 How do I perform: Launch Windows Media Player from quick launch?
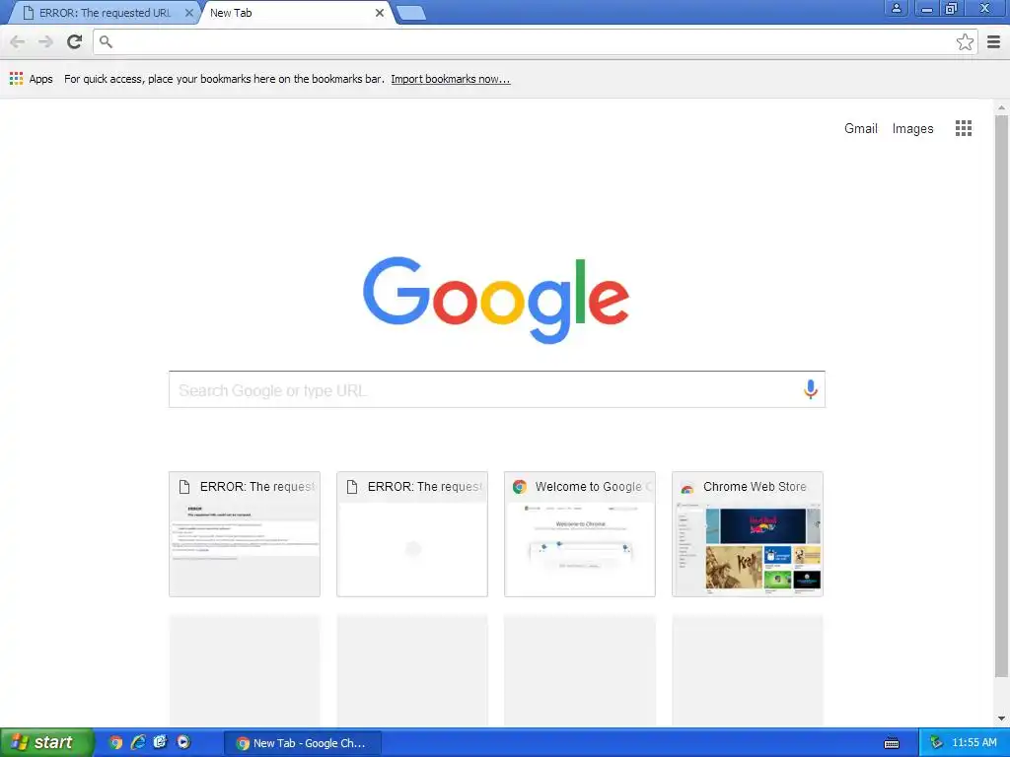(x=183, y=743)
